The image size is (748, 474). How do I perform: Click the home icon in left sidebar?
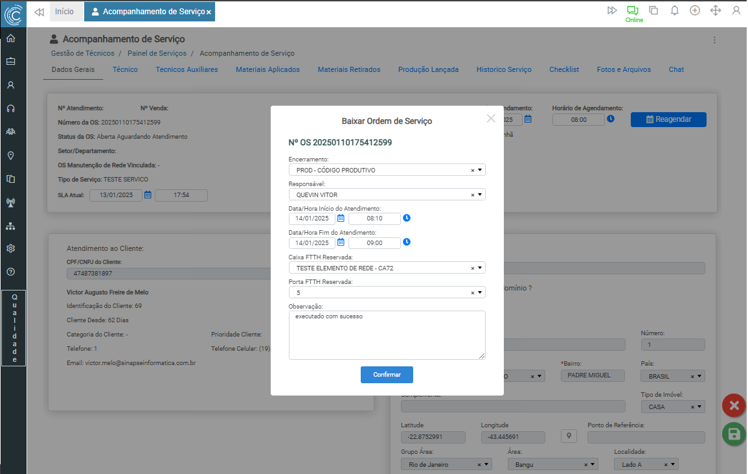coord(10,38)
